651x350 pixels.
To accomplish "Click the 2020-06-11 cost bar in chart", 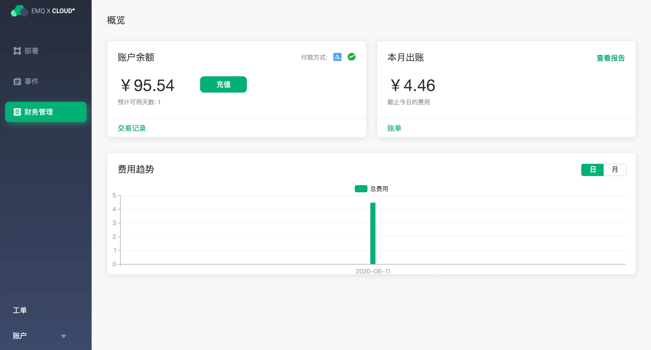I will pos(373,233).
